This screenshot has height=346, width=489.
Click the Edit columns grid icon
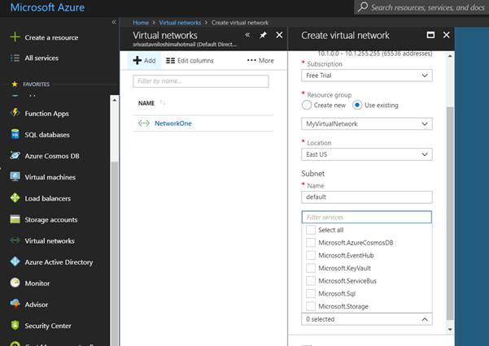[170, 60]
